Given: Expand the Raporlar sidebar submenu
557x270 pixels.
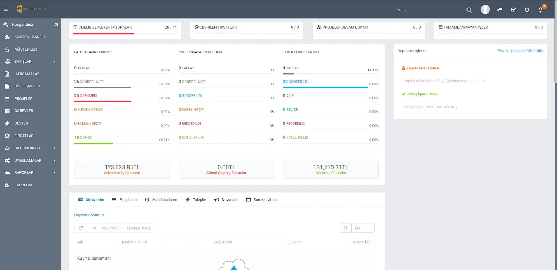Looking at the screenshot, I should pyautogui.click(x=30, y=173).
